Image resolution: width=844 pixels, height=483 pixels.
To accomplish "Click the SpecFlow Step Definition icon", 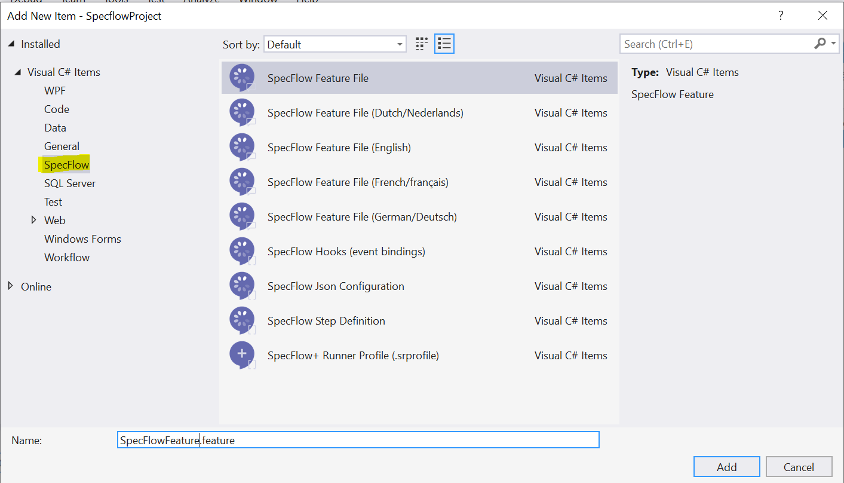I will coord(242,320).
